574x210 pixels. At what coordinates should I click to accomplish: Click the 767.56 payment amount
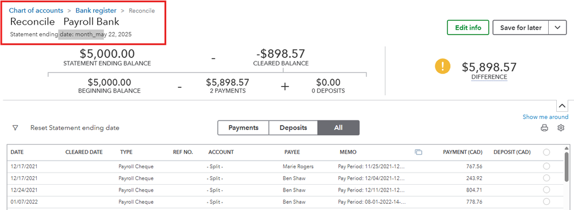(x=475, y=166)
